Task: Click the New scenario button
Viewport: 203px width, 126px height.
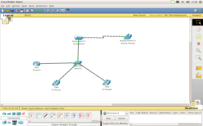Action: [108, 118]
